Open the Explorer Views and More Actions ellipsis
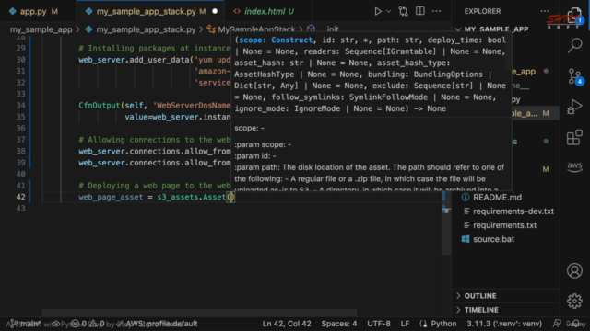Viewport: 590px width, 331px height. (545, 11)
